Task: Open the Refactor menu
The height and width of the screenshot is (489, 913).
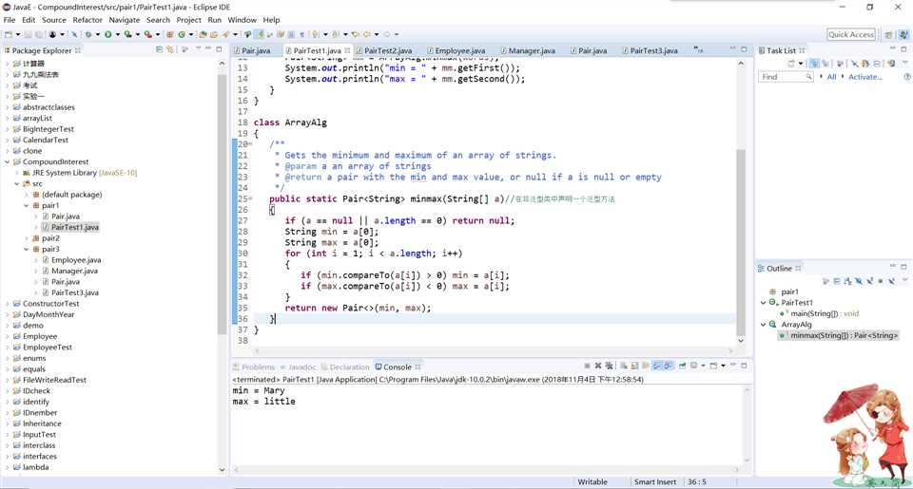Action: [87, 20]
